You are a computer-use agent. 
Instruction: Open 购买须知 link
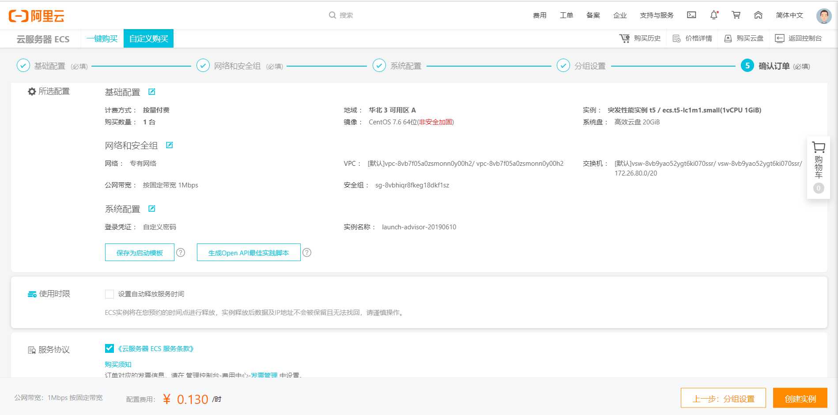(x=118, y=364)
